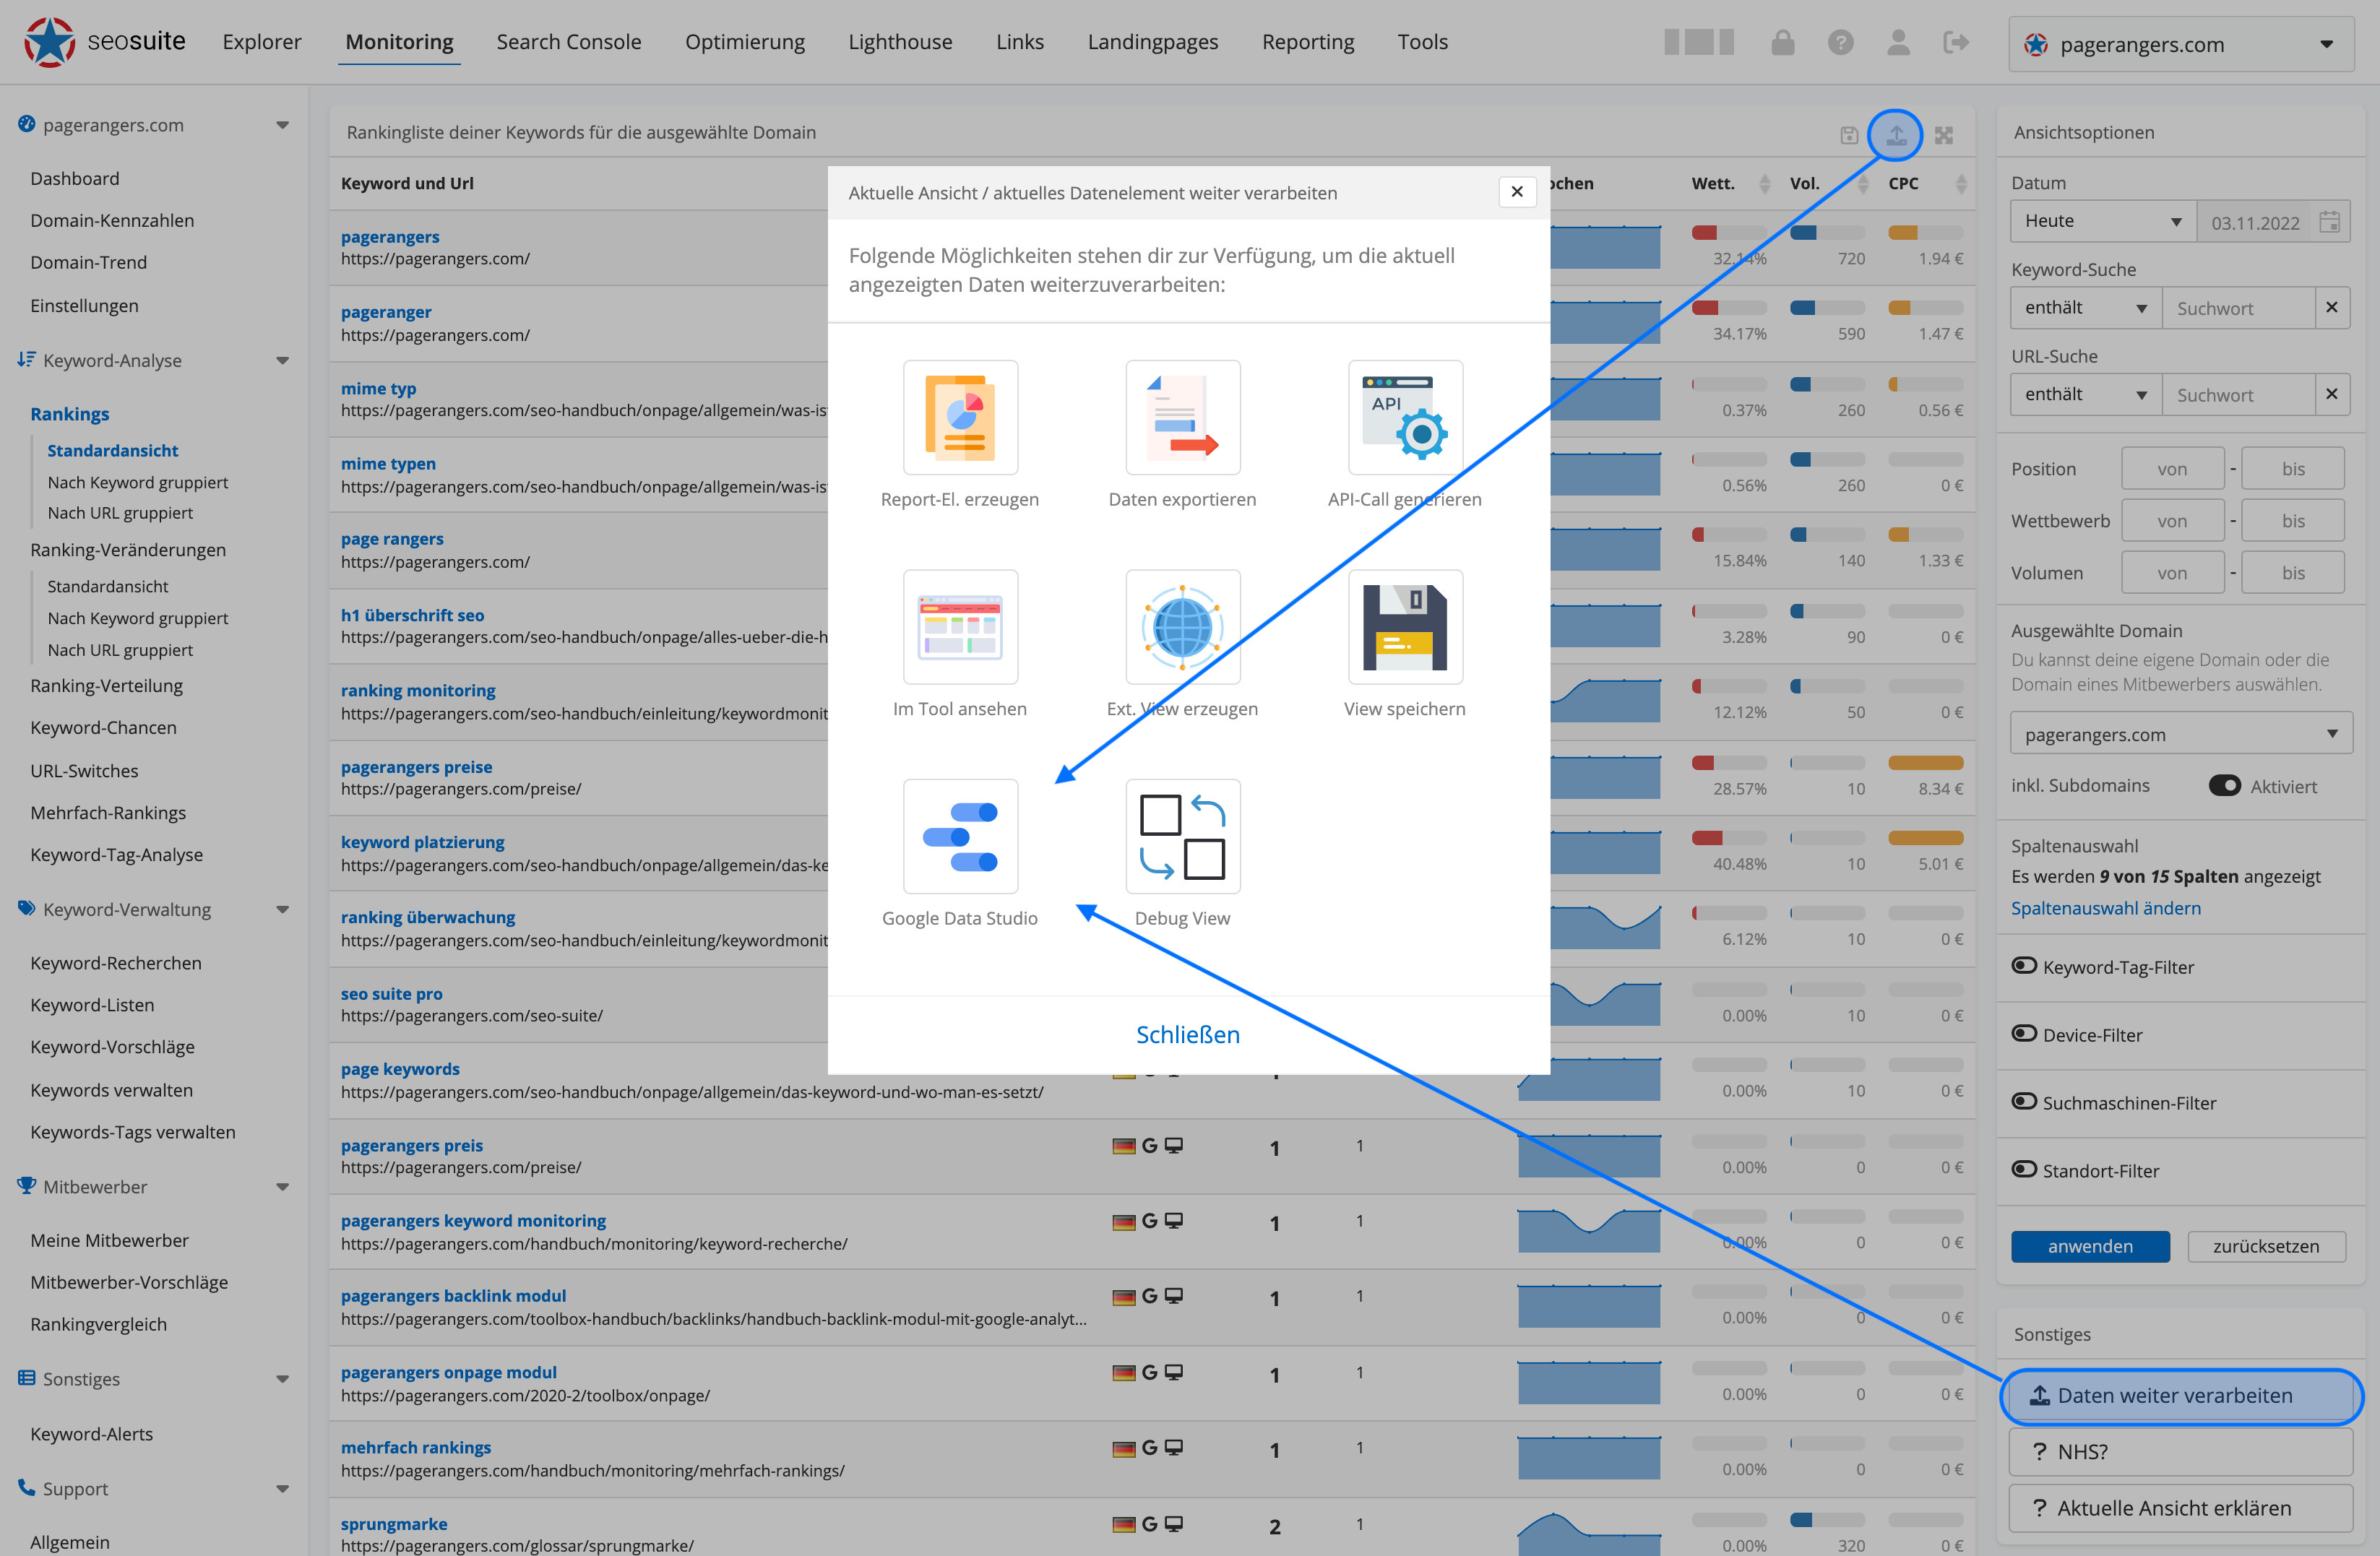
Task: Click the fullscreen expand icon above the table
Action: tap(1944, 135)
